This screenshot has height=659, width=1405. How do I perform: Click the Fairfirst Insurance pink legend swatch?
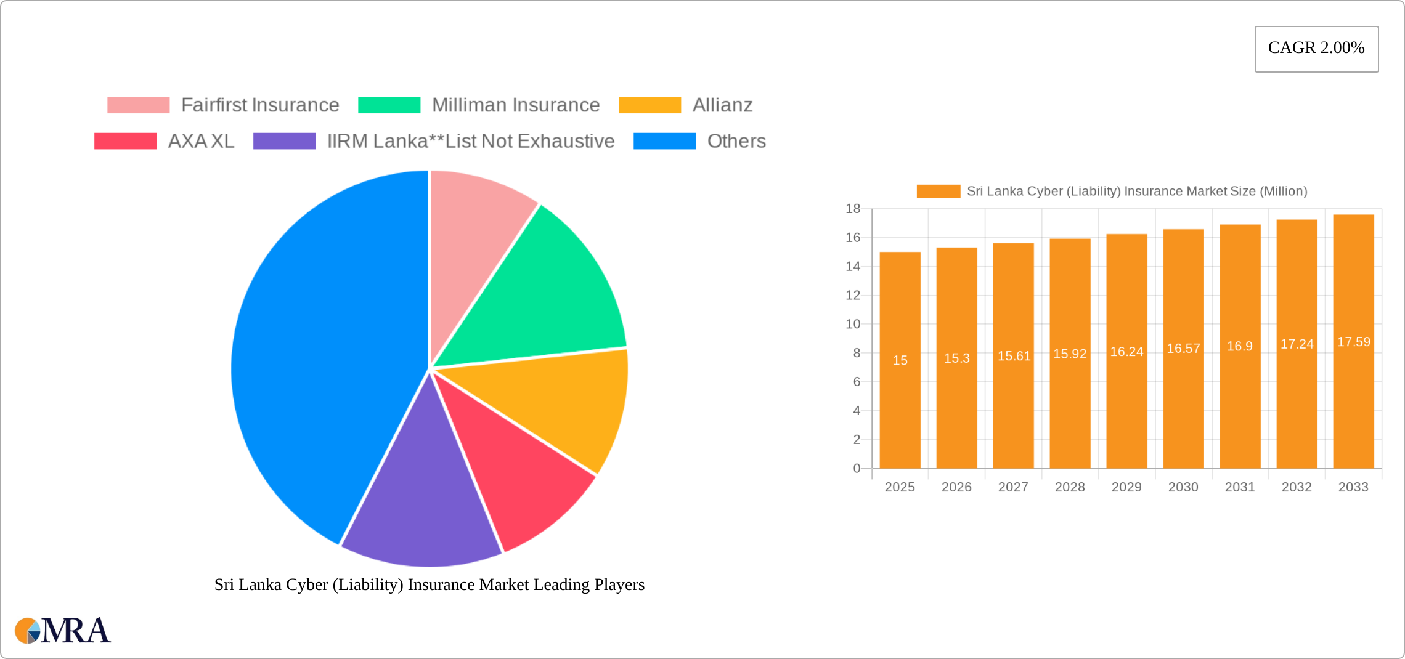tap(138, 105)
